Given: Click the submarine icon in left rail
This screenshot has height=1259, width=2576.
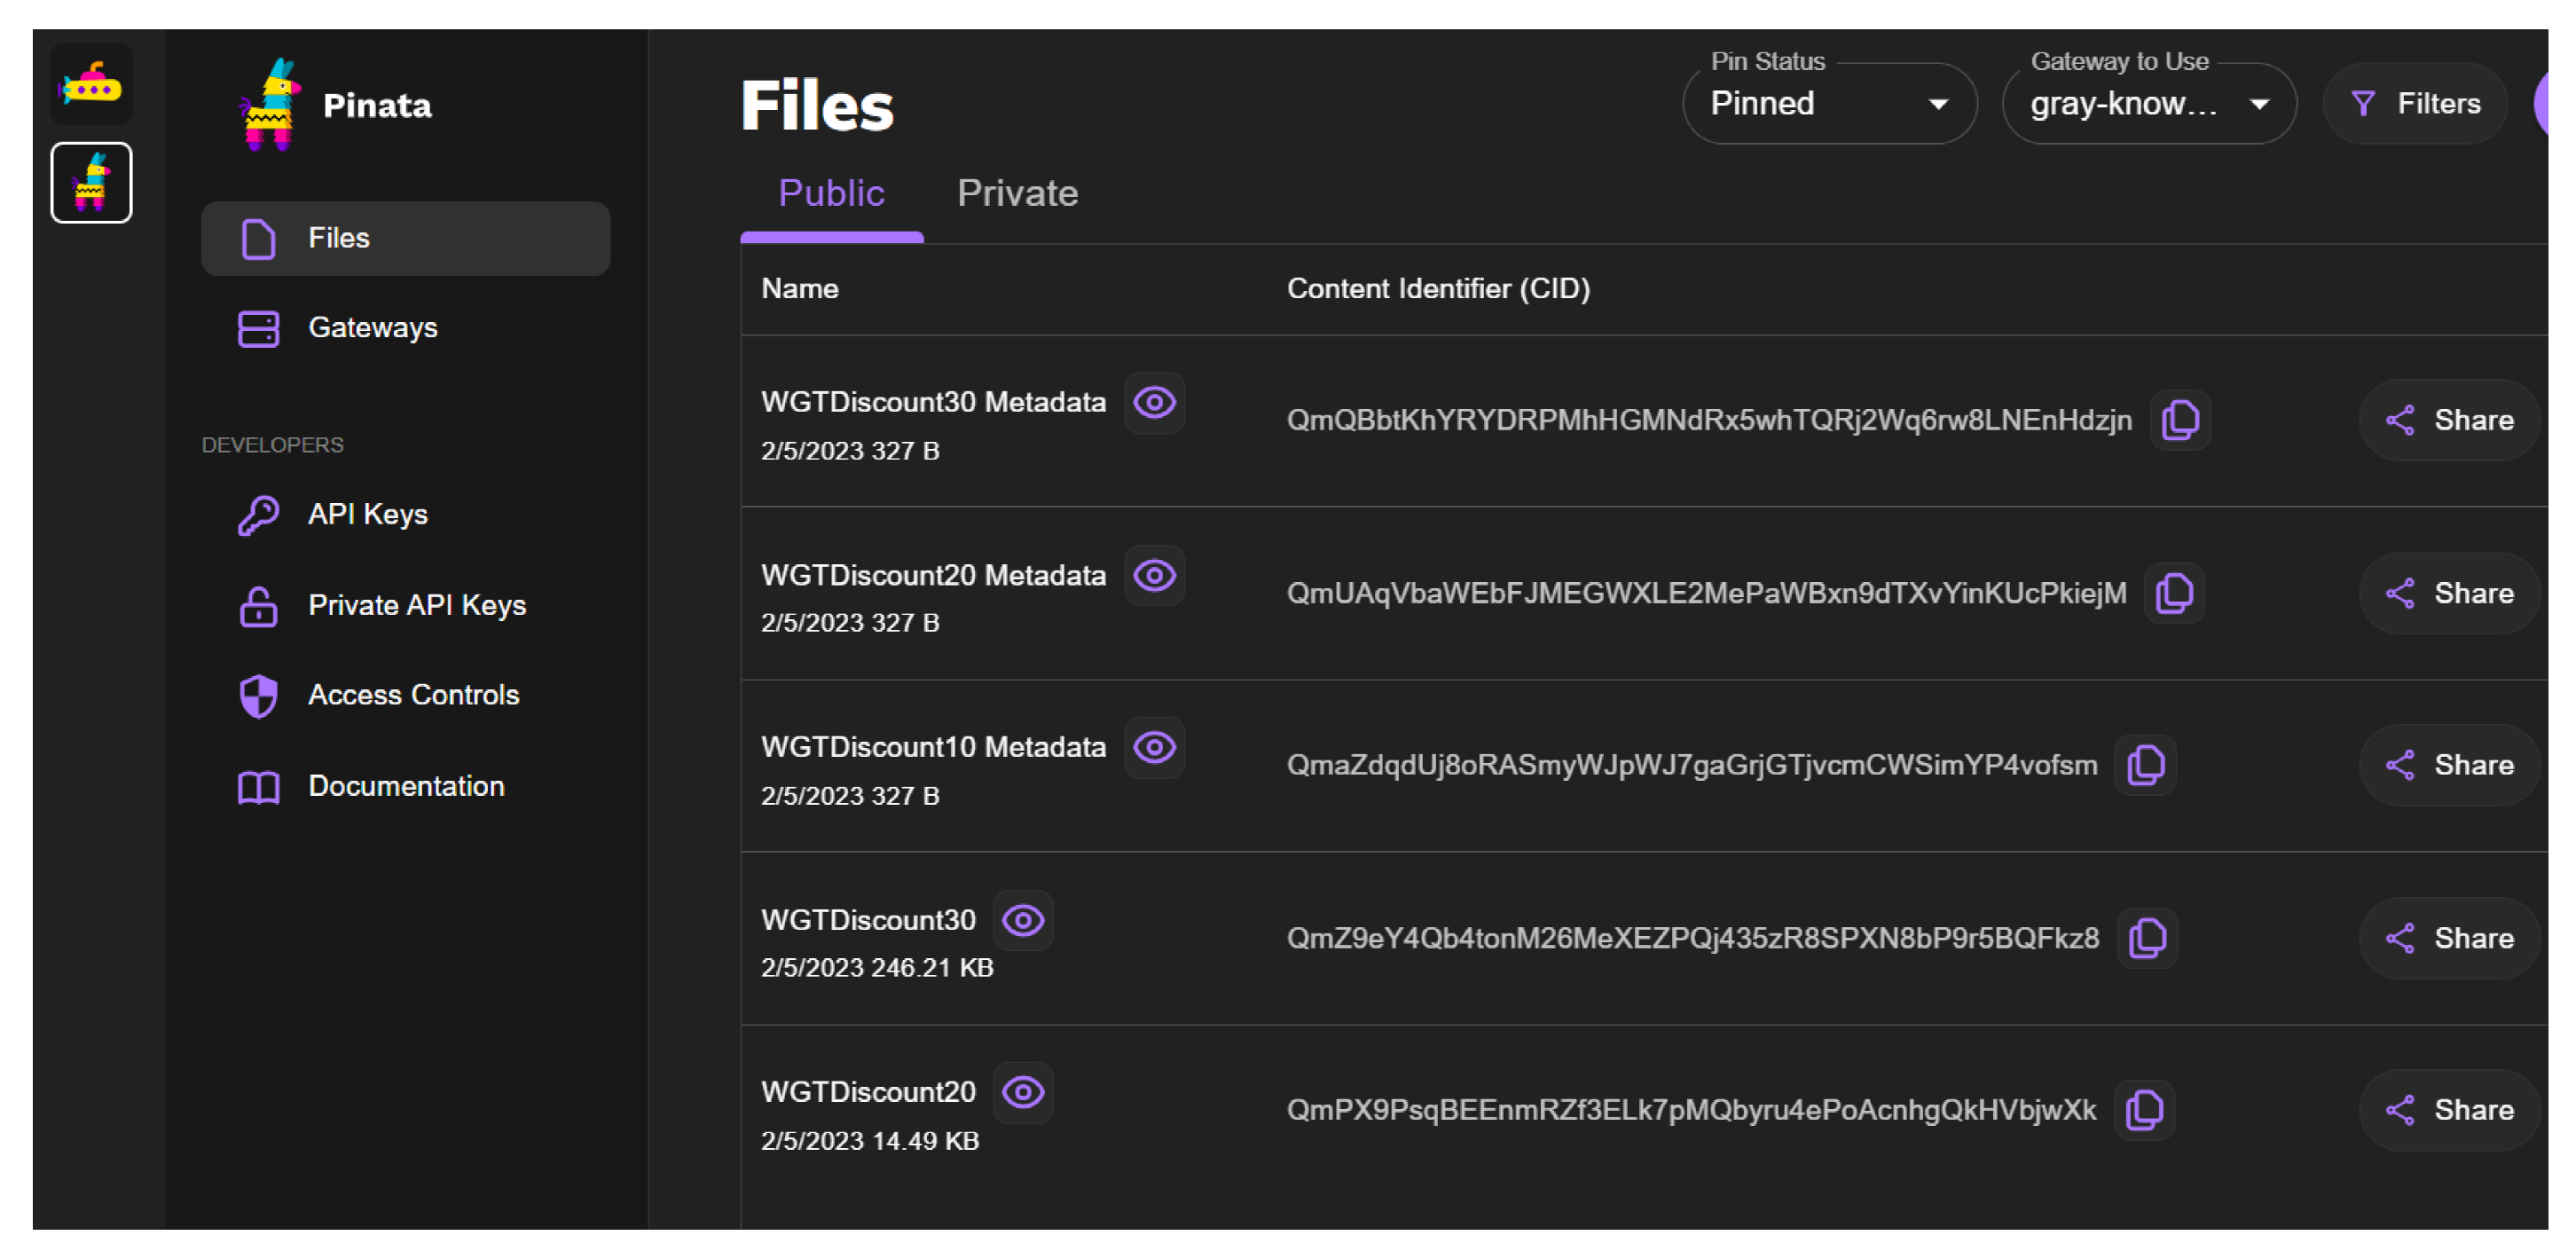Looking at the screenshot, I should click(91, 85).
